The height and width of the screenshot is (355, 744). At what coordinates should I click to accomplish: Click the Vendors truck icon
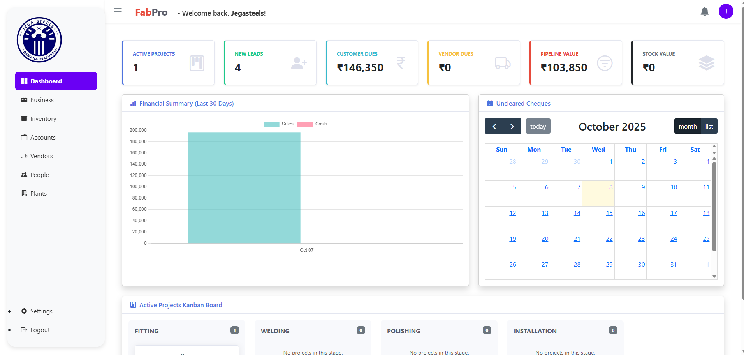pyautogui.click(x=24, y=156)
